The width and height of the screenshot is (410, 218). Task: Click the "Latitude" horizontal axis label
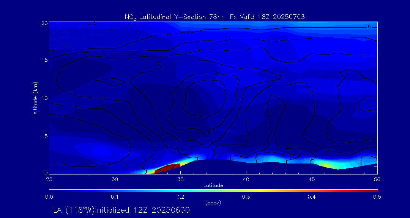tap(213, 185)
